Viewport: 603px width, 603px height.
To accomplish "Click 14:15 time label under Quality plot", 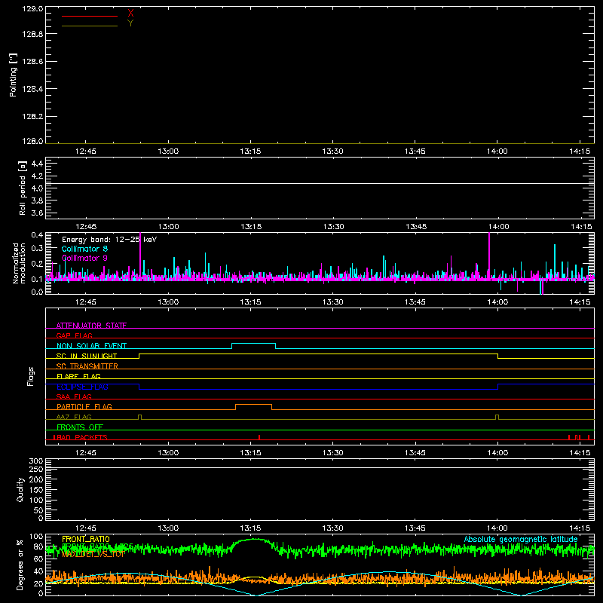I will 580,528.
